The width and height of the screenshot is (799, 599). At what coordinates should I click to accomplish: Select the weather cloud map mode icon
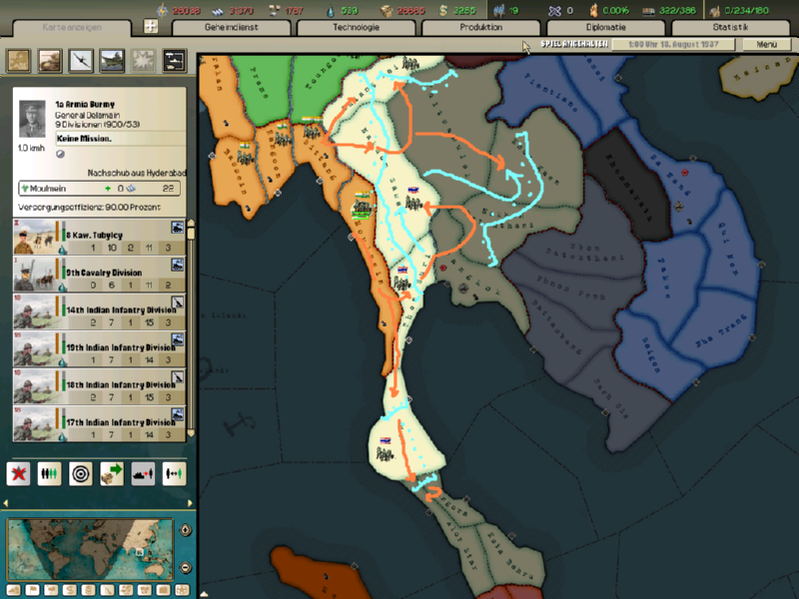click(51, 590)
